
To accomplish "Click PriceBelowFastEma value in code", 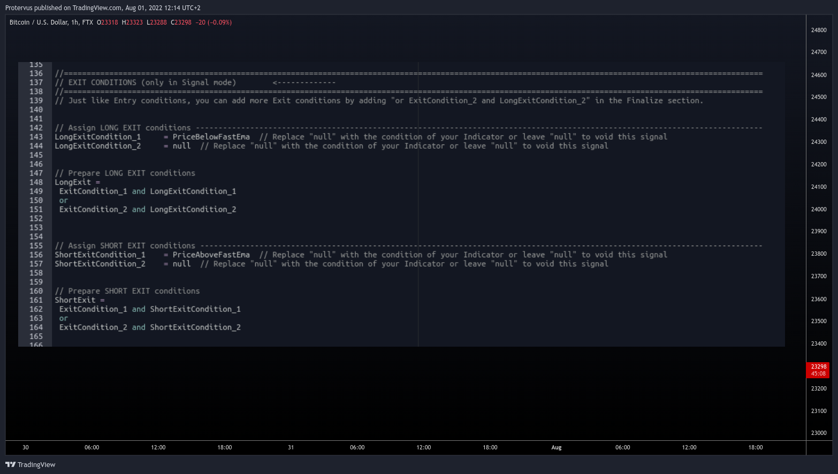I will (211, 137).
